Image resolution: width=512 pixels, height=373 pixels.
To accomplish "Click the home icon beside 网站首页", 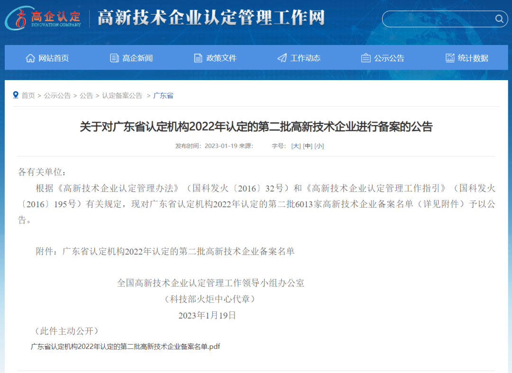I will [30, 58].
